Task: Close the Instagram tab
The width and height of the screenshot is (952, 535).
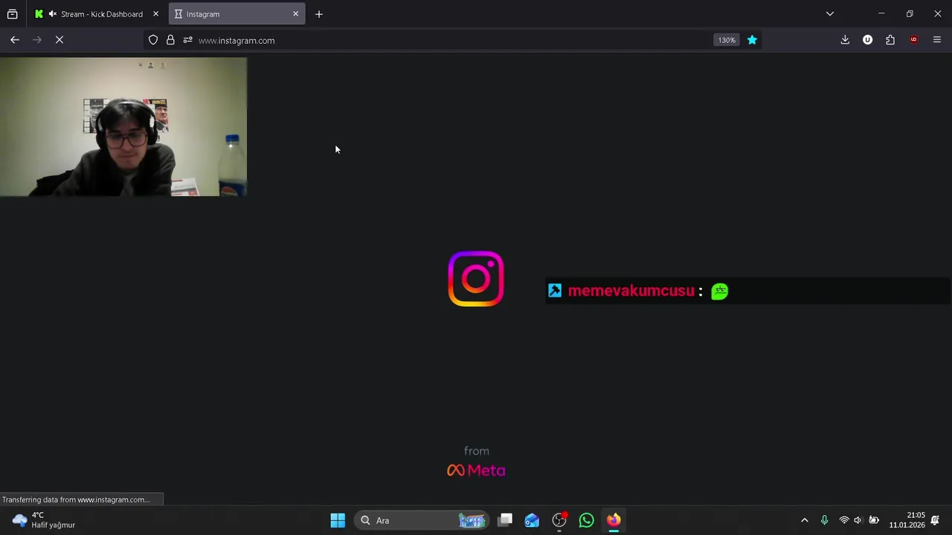Action: click(x=295, y=14)
